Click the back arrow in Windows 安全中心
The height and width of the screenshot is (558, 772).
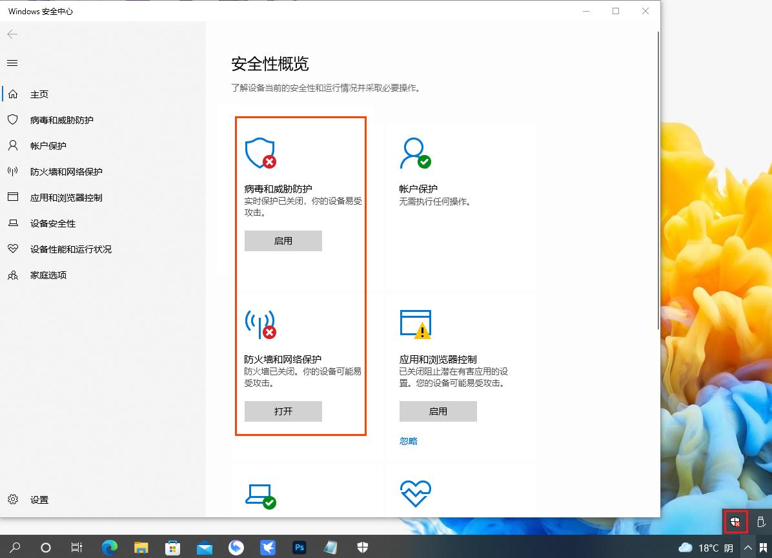pos(12,34)
